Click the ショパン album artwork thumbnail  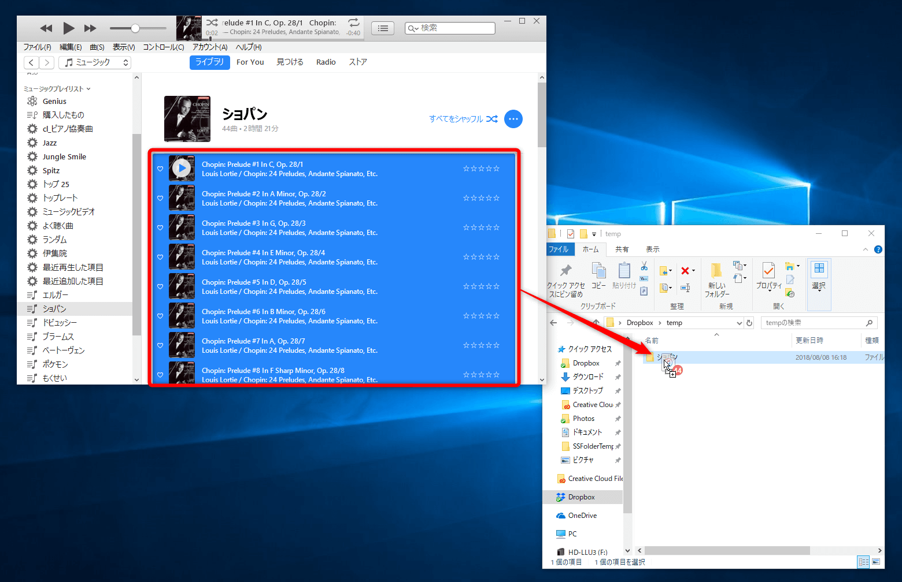pyautogui.click(x=187, y=119)
